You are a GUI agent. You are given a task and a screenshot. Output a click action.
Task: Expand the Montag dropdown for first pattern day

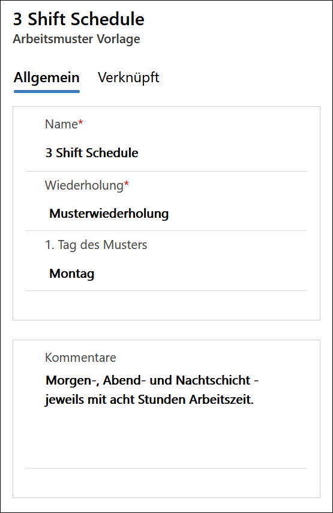pos(167,274)
